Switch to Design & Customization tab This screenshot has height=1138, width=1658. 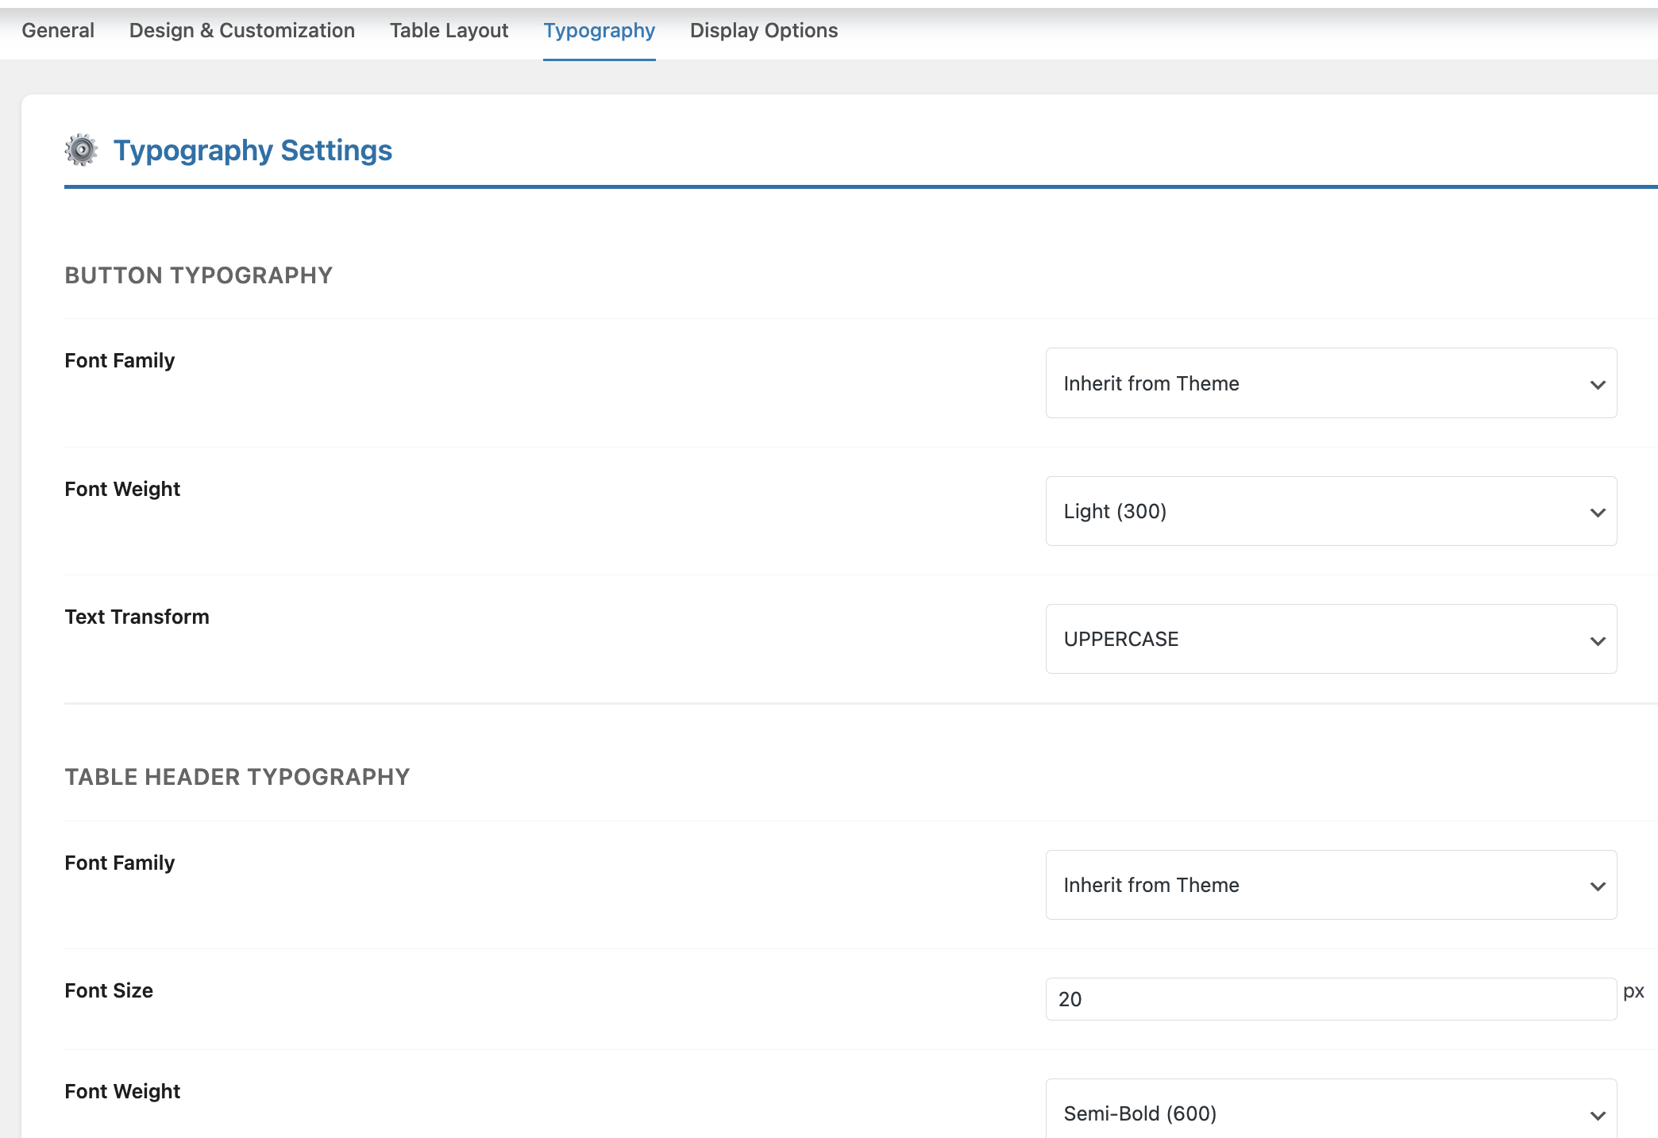pos(241,30)
